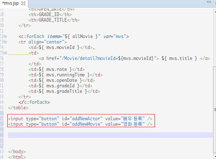Click the addNewMovie id value

86,124
